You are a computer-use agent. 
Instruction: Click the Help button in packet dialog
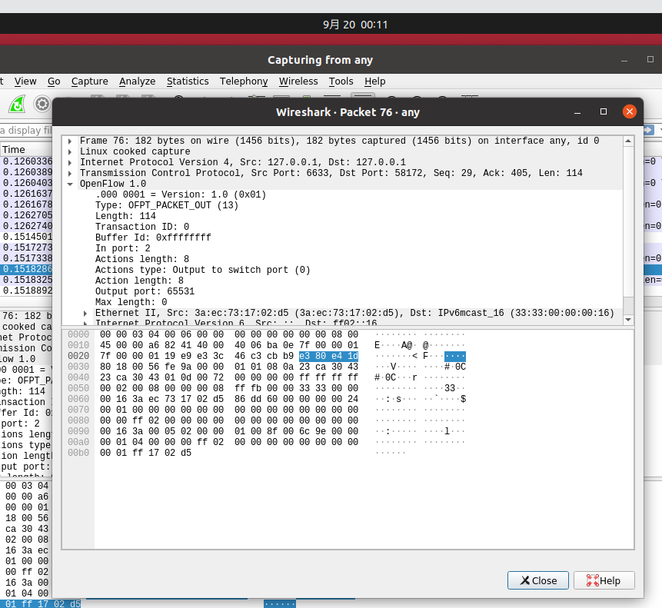click(604, 580)
